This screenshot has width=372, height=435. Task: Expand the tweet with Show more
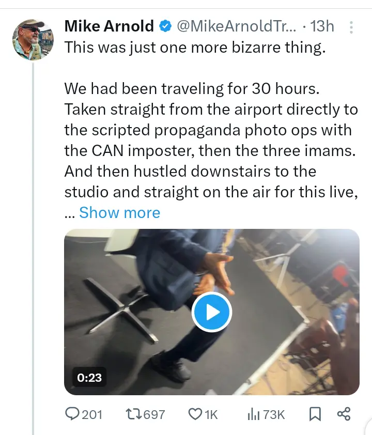coord(119,212)
